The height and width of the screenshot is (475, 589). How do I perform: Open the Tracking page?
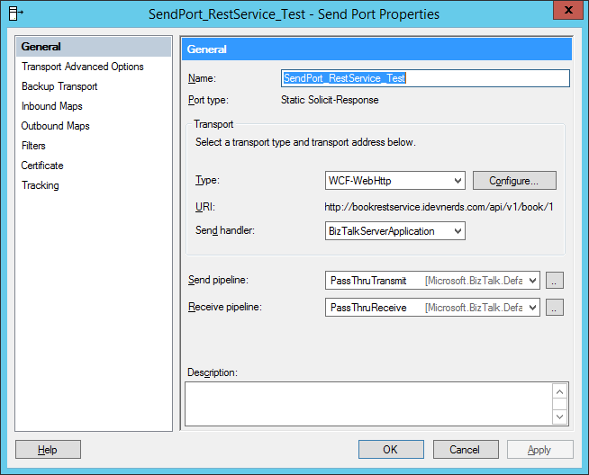pyautogui.click(x=41, y=185)
